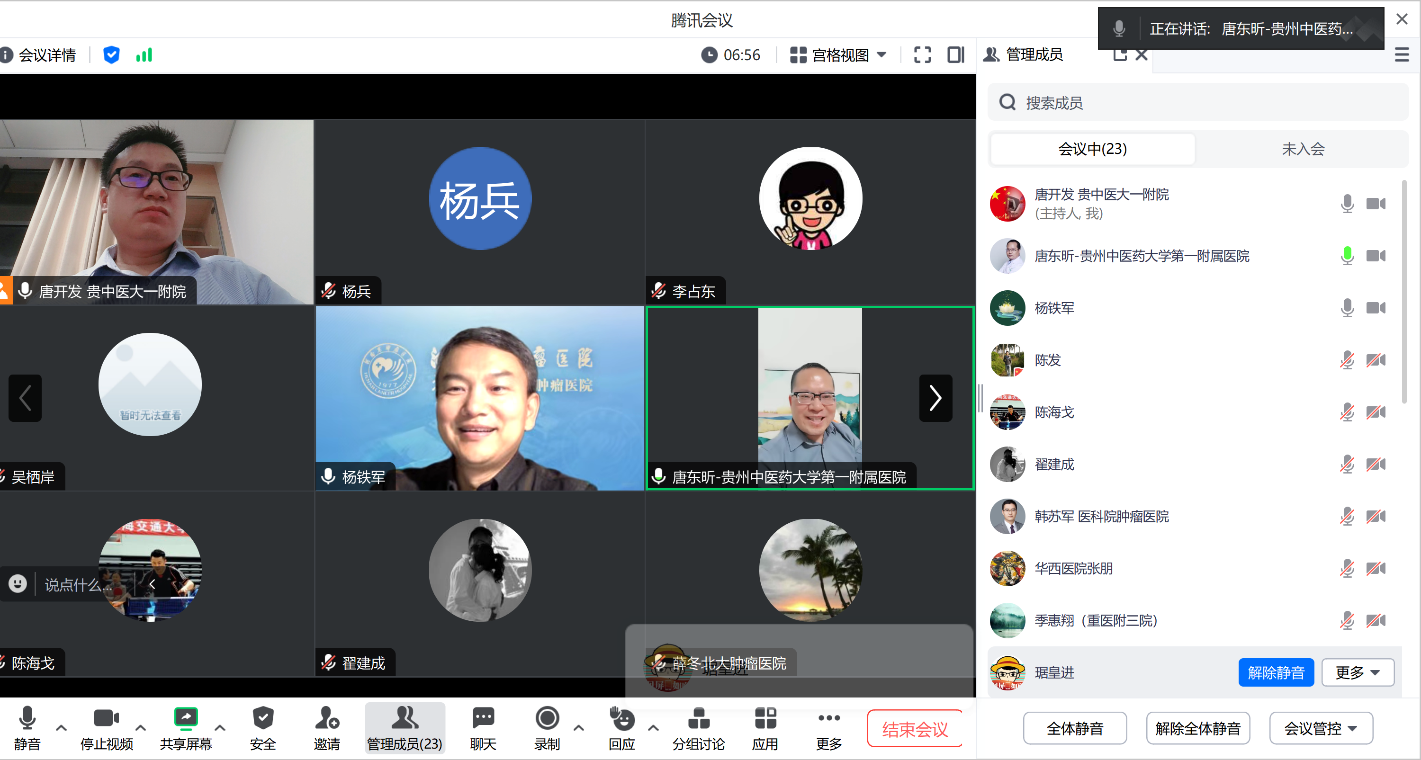Image resolution: width=1421 pixels, height=760 pixels.
Task: Click 说点什么 chat input
Action: tap(79, 585)
